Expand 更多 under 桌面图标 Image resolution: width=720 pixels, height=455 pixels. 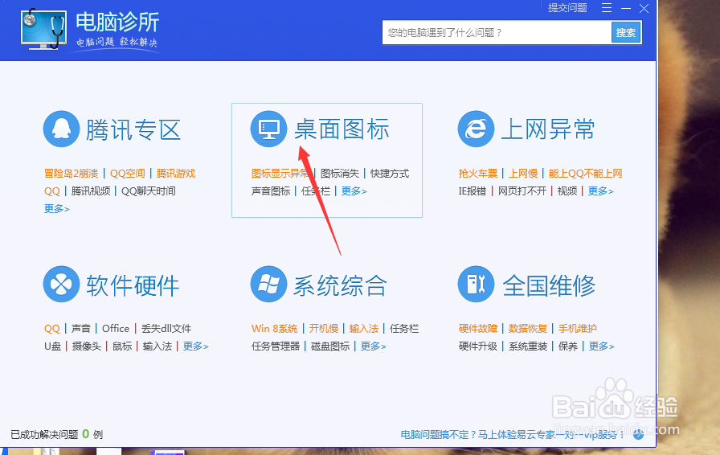(354, 191)
